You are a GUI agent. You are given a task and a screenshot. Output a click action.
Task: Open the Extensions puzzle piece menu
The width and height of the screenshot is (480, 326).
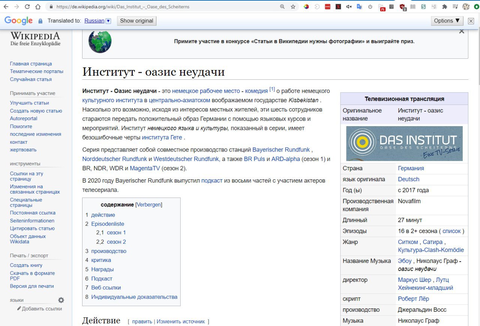point(445,7)
